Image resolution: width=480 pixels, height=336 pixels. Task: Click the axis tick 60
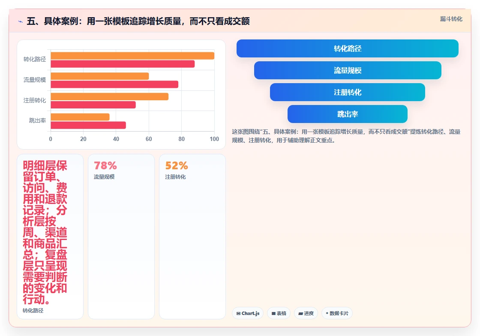tap(149, 139)
